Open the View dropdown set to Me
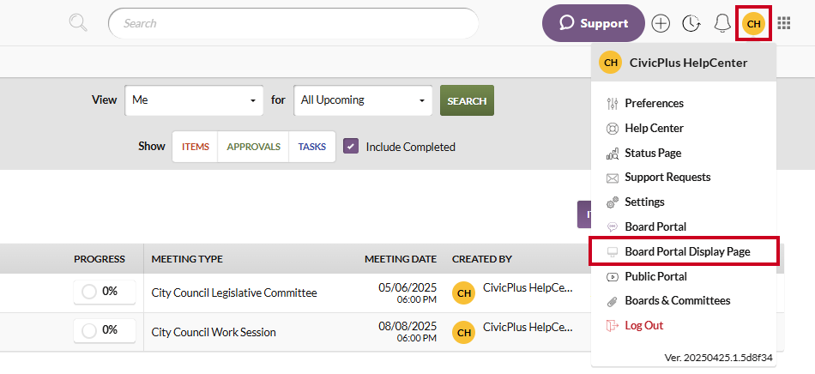 [194, 100]
